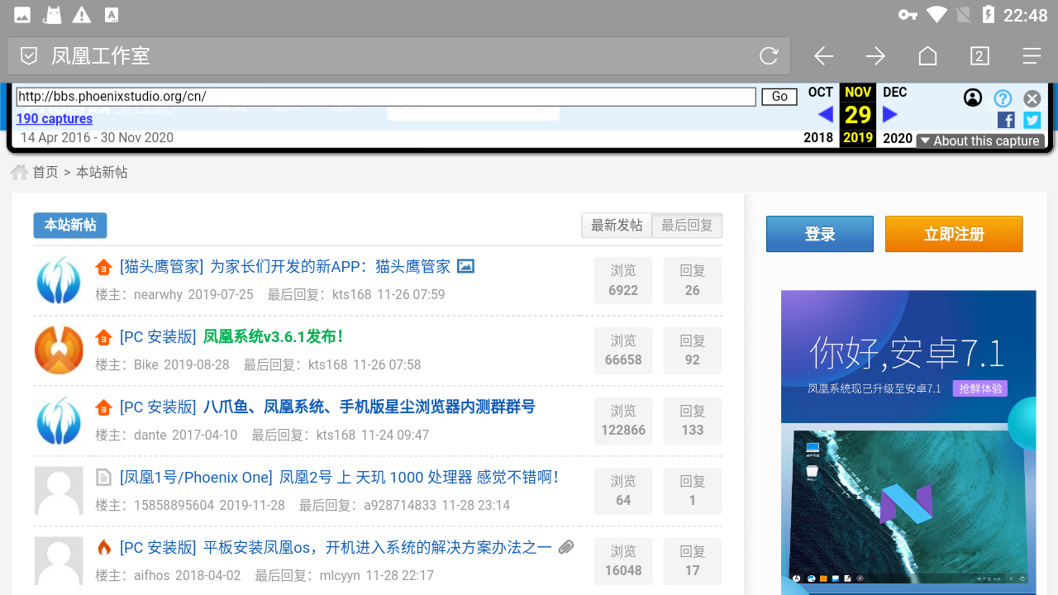Click the blue 登录 button
Screen dimensions: 1058x595
pos(820,234)
